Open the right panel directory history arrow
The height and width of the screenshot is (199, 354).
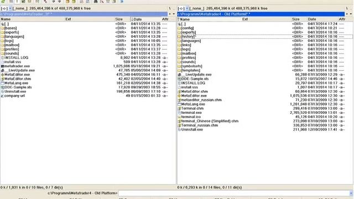351,14
